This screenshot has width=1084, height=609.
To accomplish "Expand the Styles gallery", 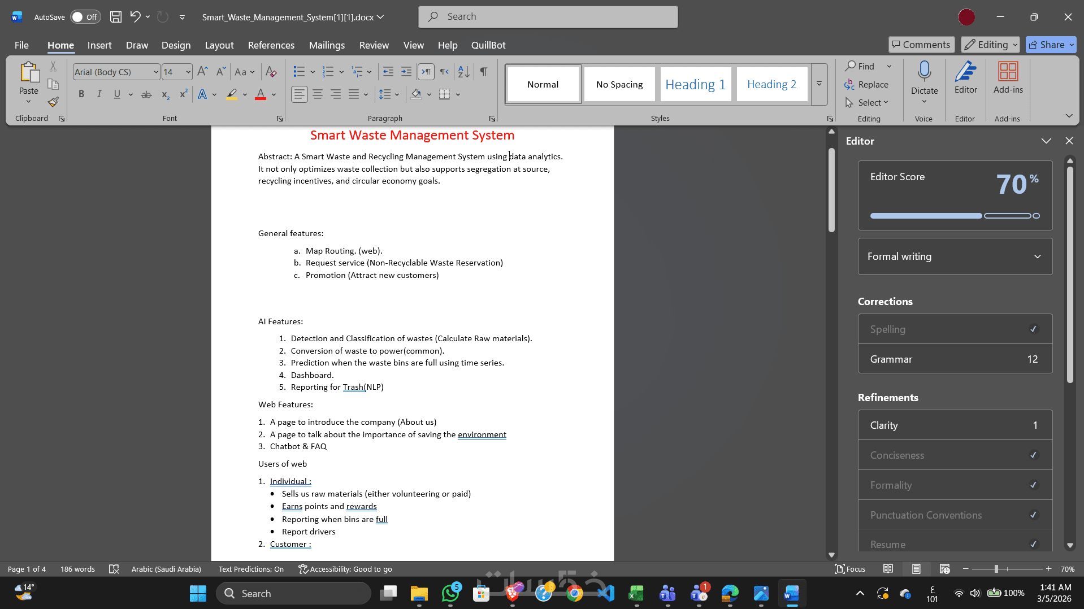I will [819, 84].
